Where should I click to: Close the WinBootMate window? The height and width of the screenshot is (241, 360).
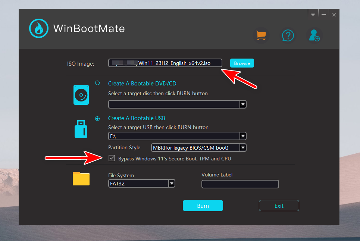[334, 15]
